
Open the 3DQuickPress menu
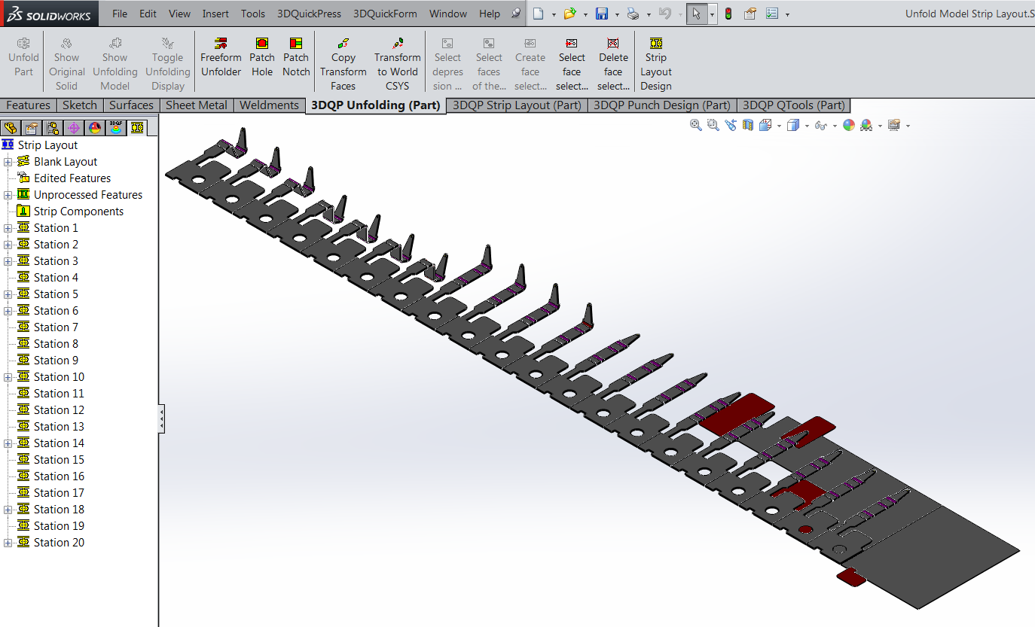309,14
